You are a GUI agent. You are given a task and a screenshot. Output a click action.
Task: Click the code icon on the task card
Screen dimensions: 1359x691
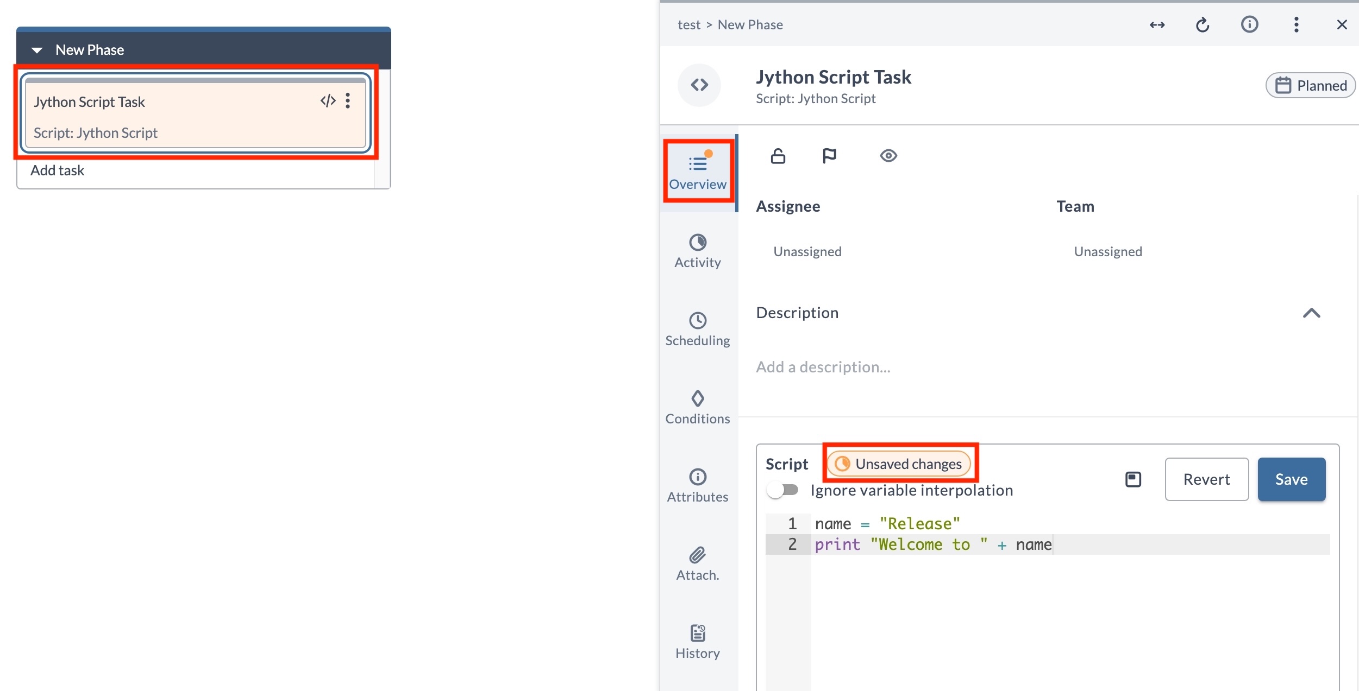328,101
